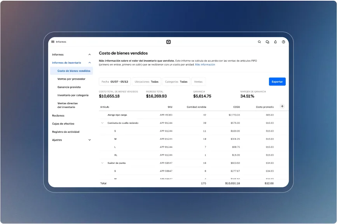
Task: Click the total cost $10,655.18 summary
Action: (x=109, y=96)
